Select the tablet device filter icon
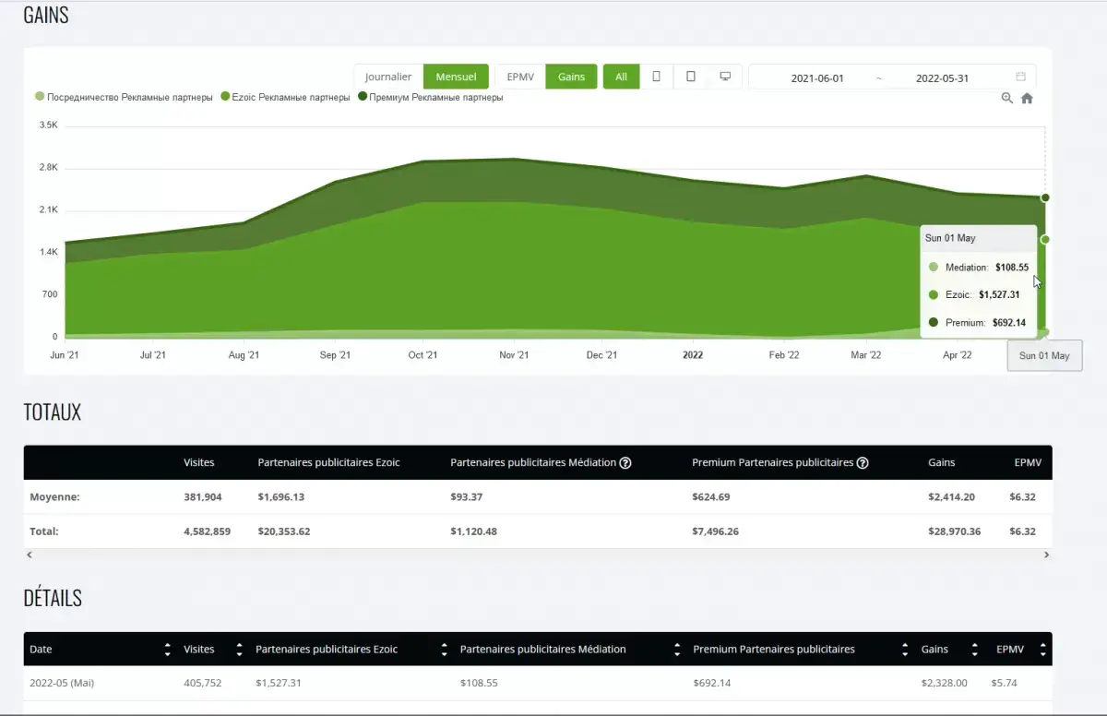 691,77
